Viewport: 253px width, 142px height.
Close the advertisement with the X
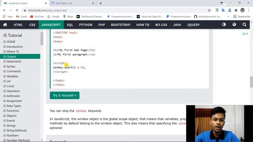coord(247,34)
